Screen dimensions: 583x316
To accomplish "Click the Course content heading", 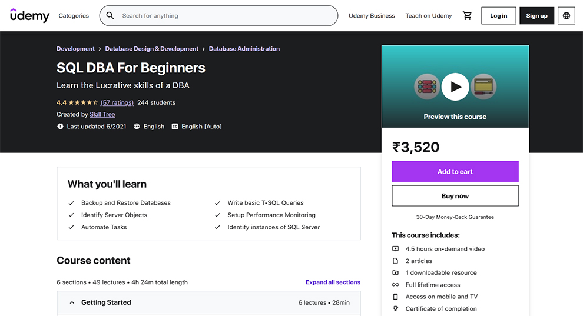I will pos(93,261).
